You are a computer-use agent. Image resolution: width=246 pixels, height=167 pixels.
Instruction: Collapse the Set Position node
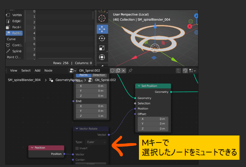pyautogui.click(x=139, y=86)
